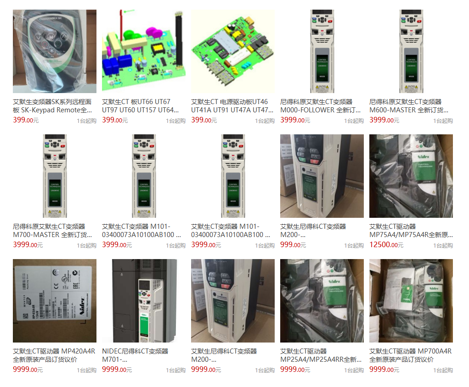This screenshot has width=469, height=387.
Task: Click the UT66 UT67 circuit board image
Action: click(x=144, y=51)
